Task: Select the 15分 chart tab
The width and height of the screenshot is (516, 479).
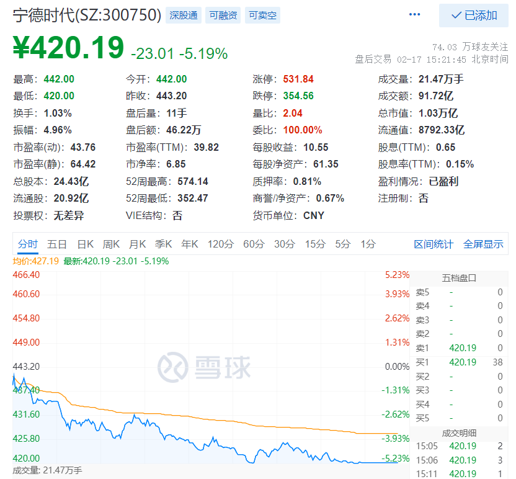Action: (x=315, y=244)
